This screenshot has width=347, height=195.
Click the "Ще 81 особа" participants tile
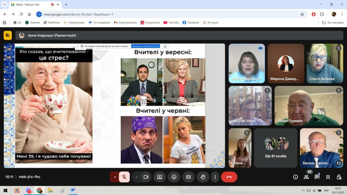pyautogui.click(x=275, y=148)
